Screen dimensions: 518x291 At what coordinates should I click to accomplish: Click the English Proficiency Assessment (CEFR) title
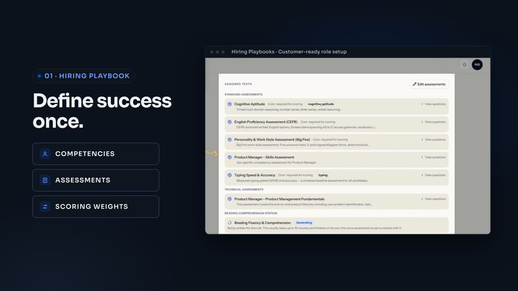[266, 122]
